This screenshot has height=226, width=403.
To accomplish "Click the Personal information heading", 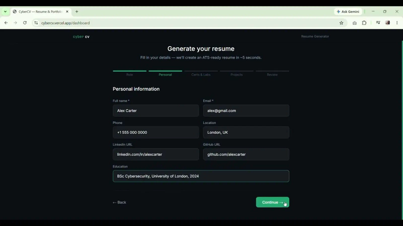I will [x=136, y=89].
